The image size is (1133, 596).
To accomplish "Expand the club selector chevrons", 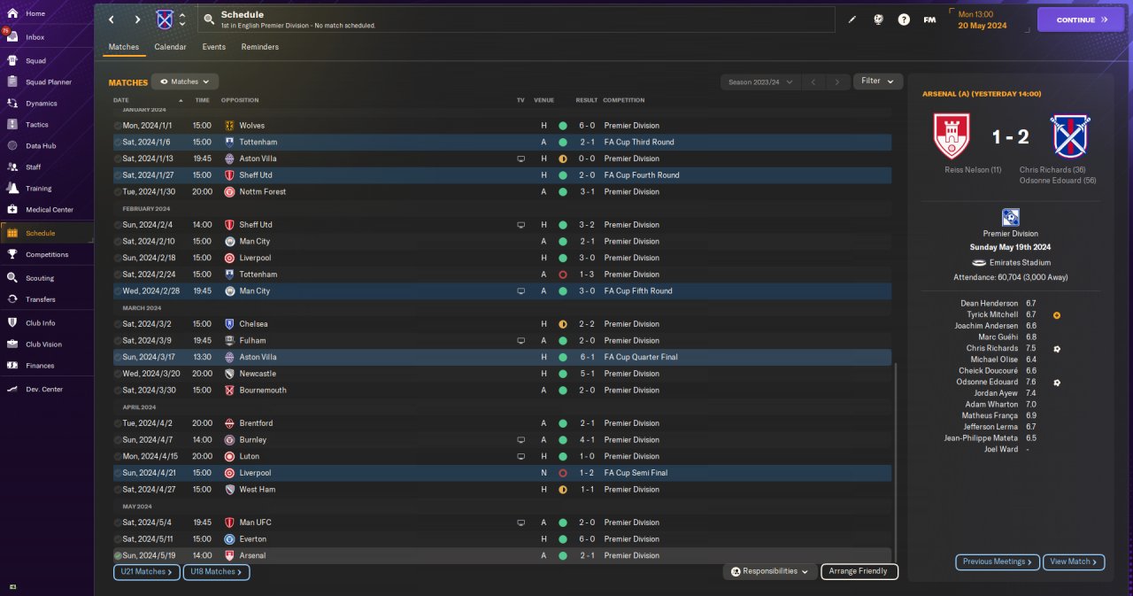I will click(182, 19).
